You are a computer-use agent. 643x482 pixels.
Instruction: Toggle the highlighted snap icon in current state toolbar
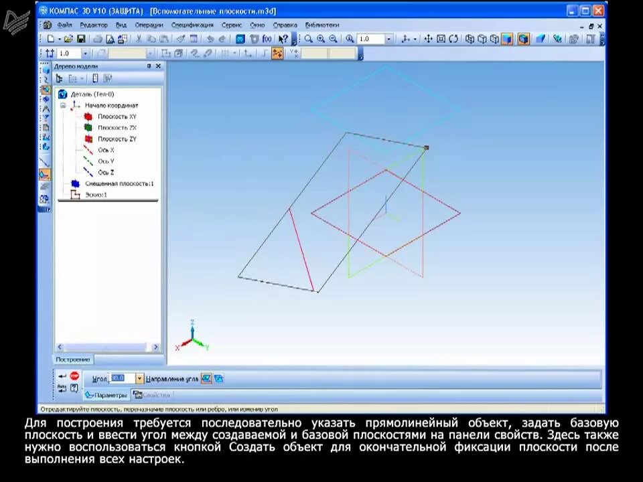tap(277, 54)
